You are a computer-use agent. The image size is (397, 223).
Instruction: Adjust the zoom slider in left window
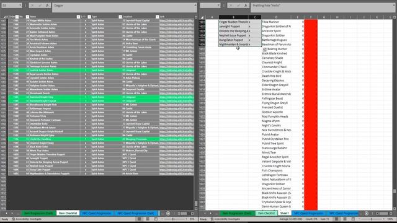pyautogui.click(x=173, y=219)
